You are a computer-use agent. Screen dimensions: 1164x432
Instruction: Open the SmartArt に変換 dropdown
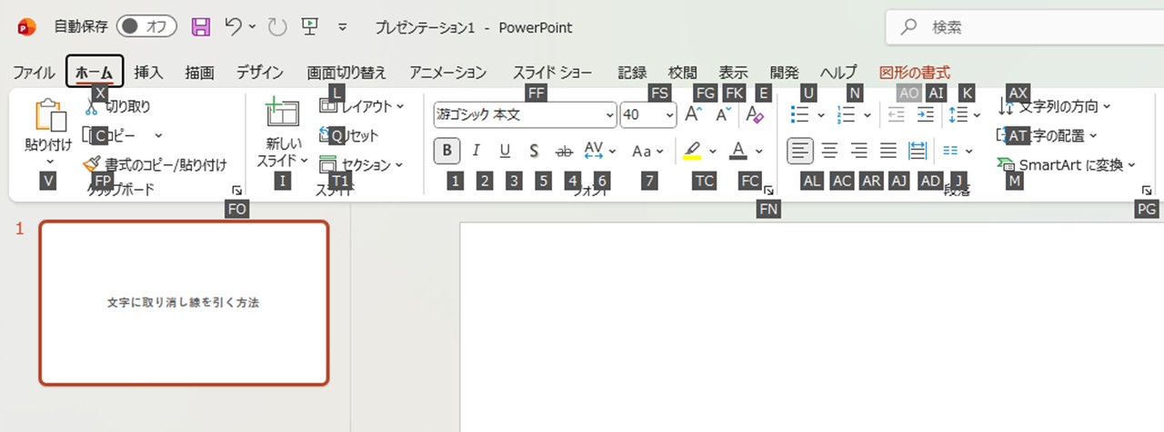pyautogui.click(x=1067, y=164)
